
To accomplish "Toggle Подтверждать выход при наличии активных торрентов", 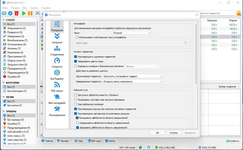I will click(75, 109).
